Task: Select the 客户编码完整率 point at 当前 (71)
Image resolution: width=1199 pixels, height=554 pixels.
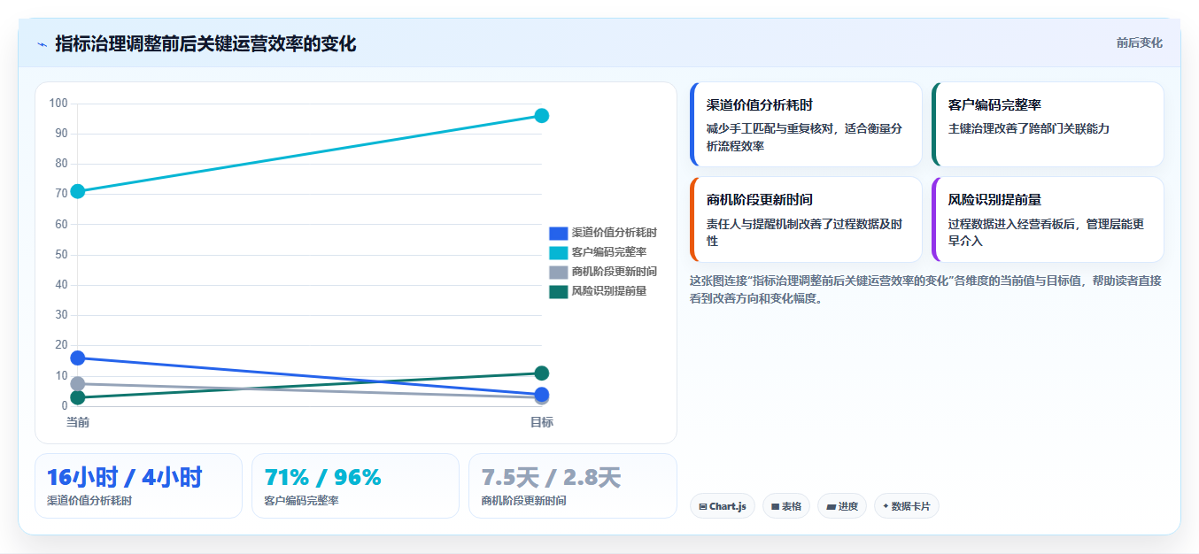Action: pyautogui.click(x=78, y=191)
